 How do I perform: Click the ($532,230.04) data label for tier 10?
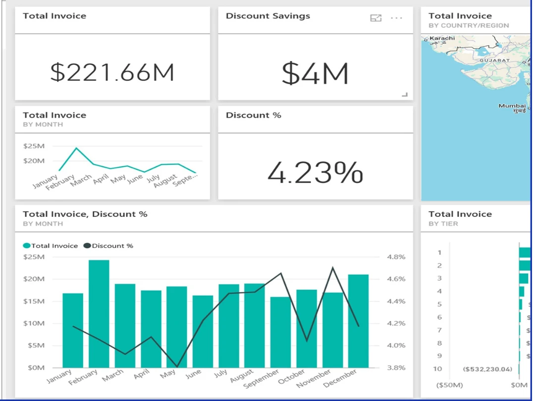click(x=487, y=369)
